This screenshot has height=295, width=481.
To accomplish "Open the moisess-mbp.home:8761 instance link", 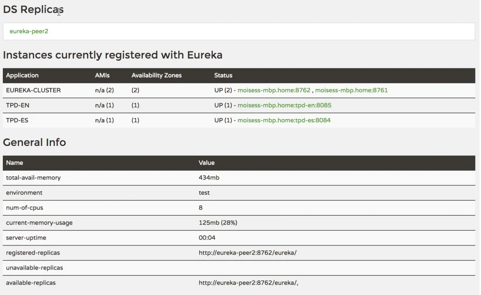I will (352, 90).
